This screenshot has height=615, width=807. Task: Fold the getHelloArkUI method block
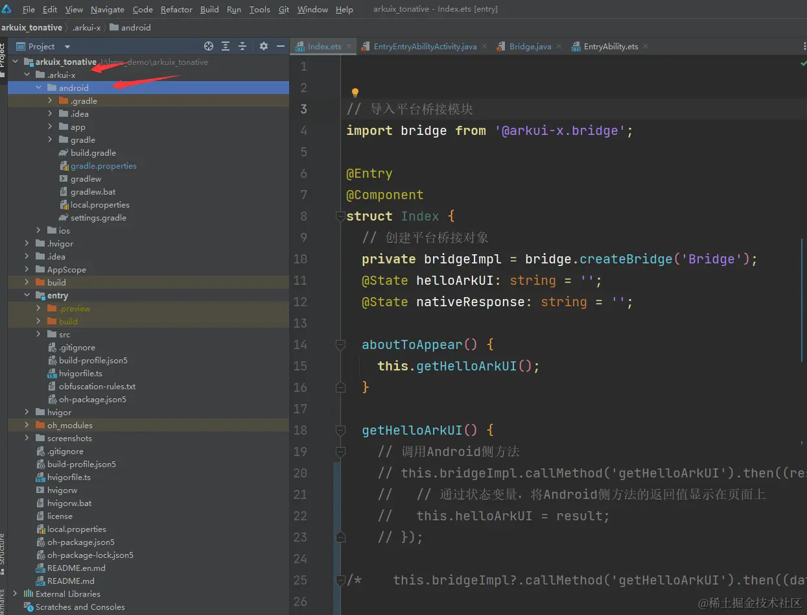(340, 430)
